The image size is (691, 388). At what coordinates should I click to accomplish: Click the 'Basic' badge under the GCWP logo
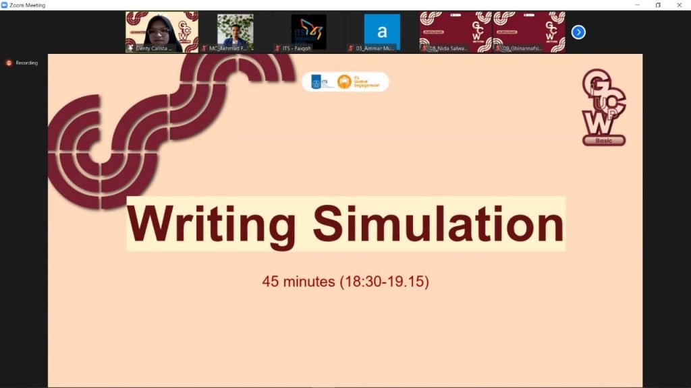604,141
